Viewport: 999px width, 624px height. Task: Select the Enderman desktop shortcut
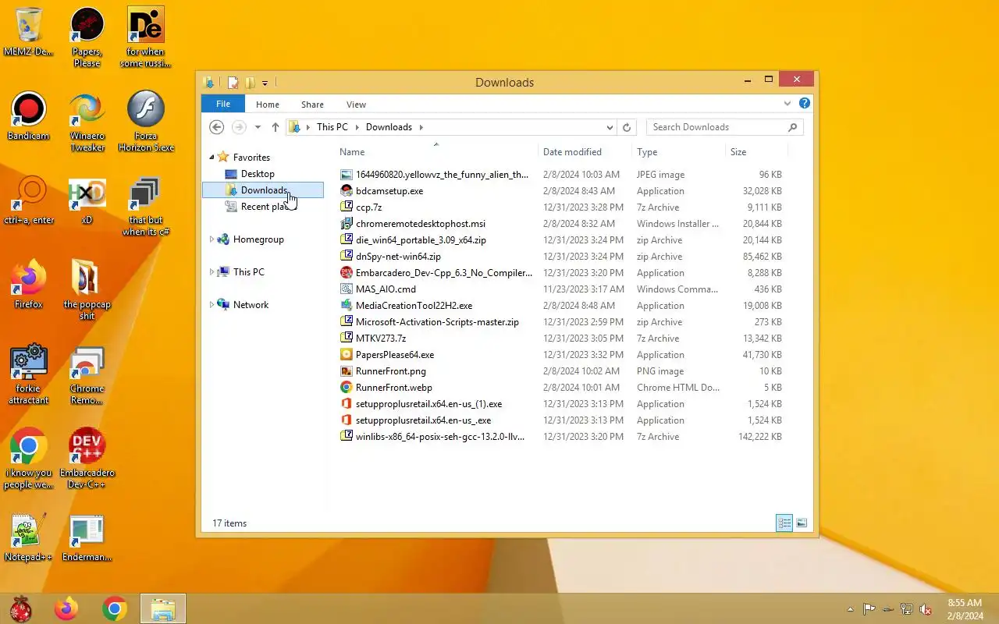point(87,537)
